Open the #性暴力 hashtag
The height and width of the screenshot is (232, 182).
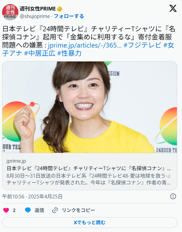point(69,53)
